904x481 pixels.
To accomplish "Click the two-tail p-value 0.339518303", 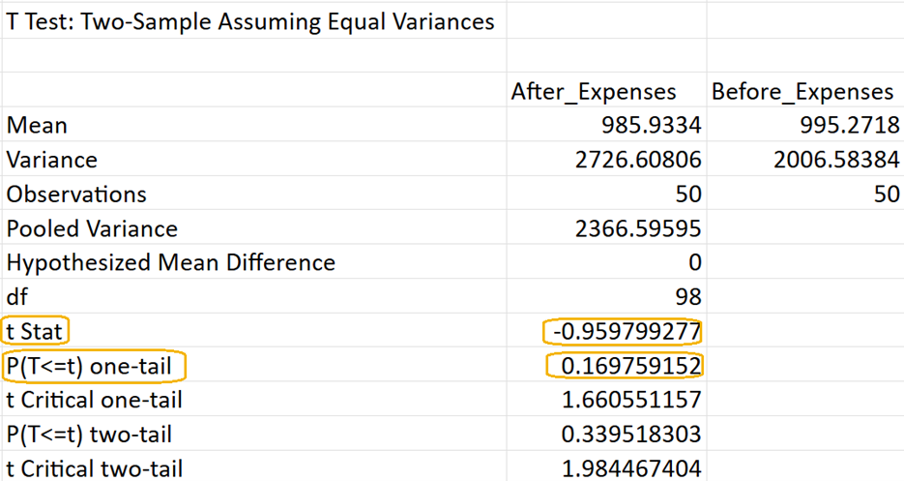I will tap(631, 435).
